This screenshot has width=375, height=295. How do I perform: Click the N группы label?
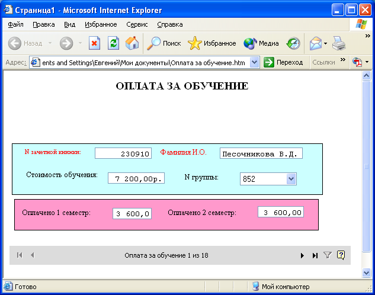[201, 177]
